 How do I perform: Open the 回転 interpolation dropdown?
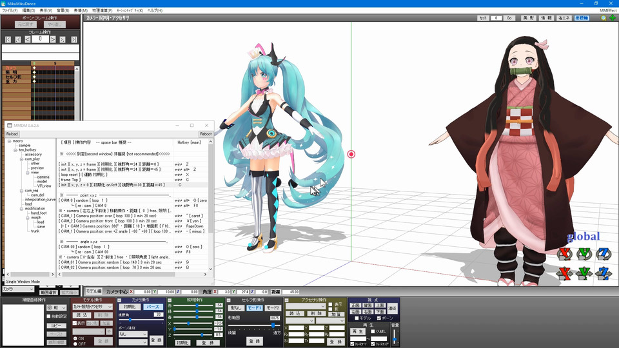click(57, 308)
